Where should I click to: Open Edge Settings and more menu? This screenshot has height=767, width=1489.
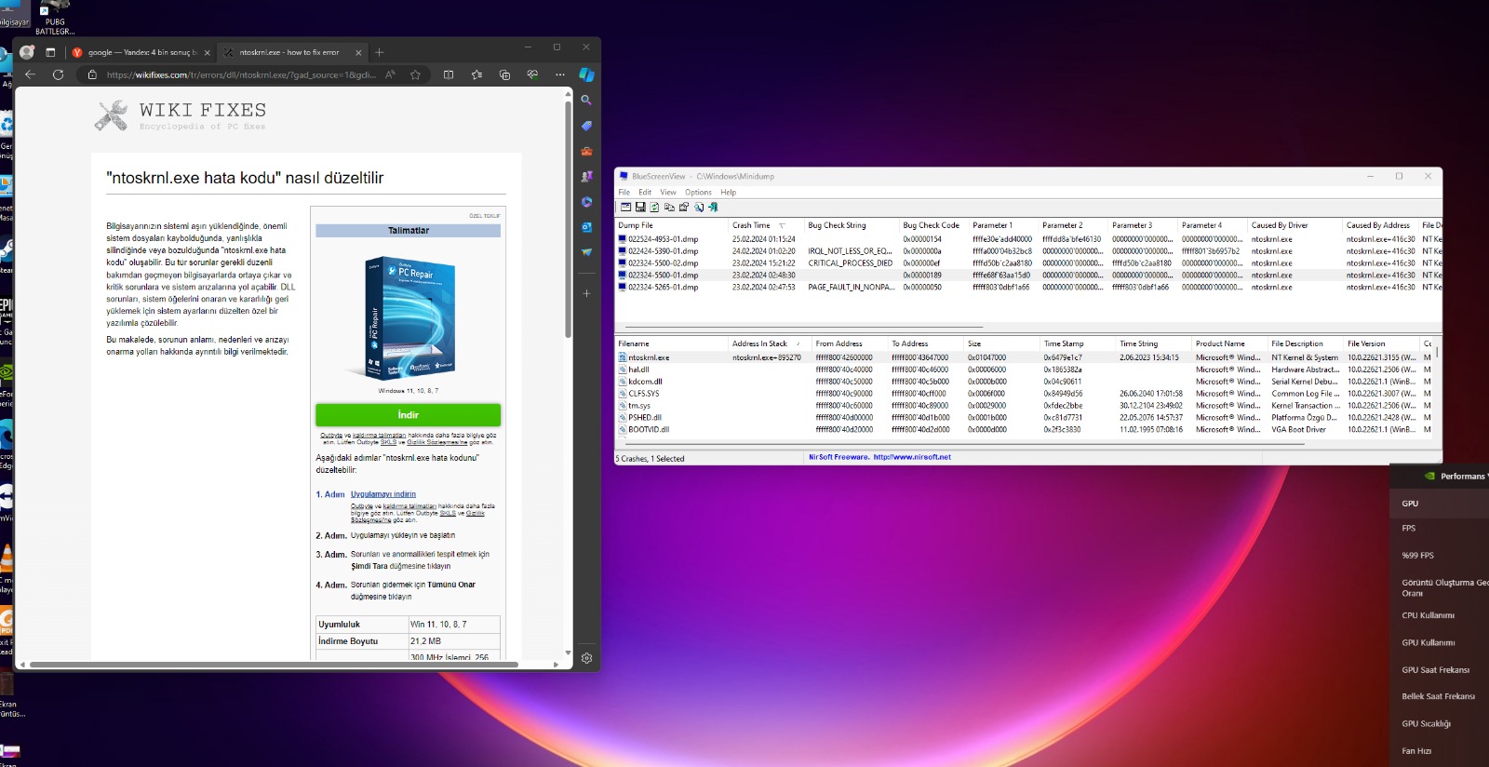click(559, 74)
